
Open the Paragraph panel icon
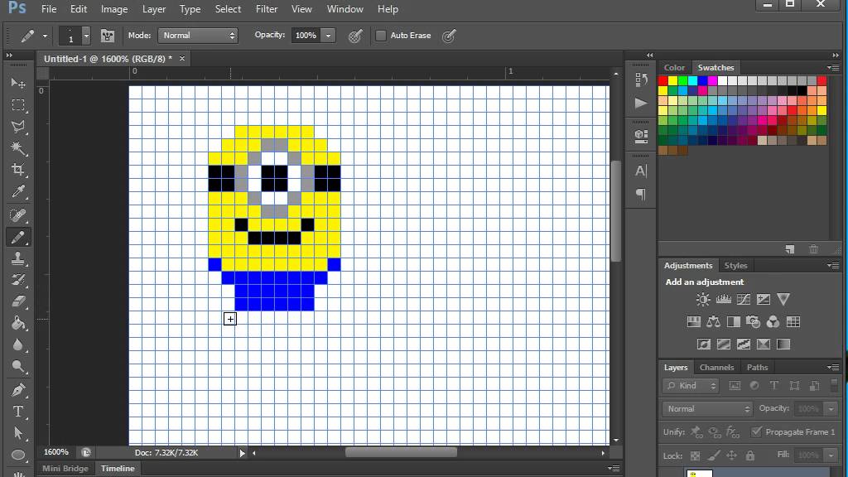(641, 194)
